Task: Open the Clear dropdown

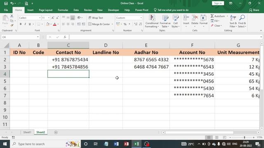Action: 216,25
